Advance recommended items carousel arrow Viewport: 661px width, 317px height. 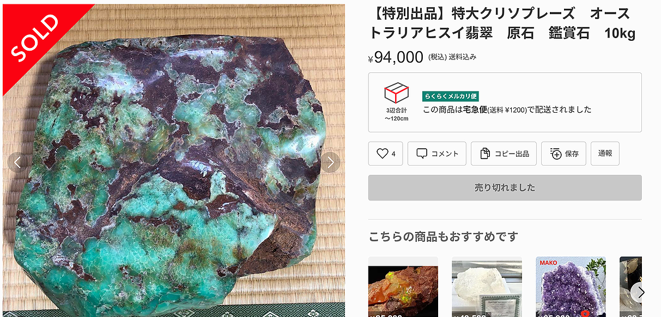(641, 292)
